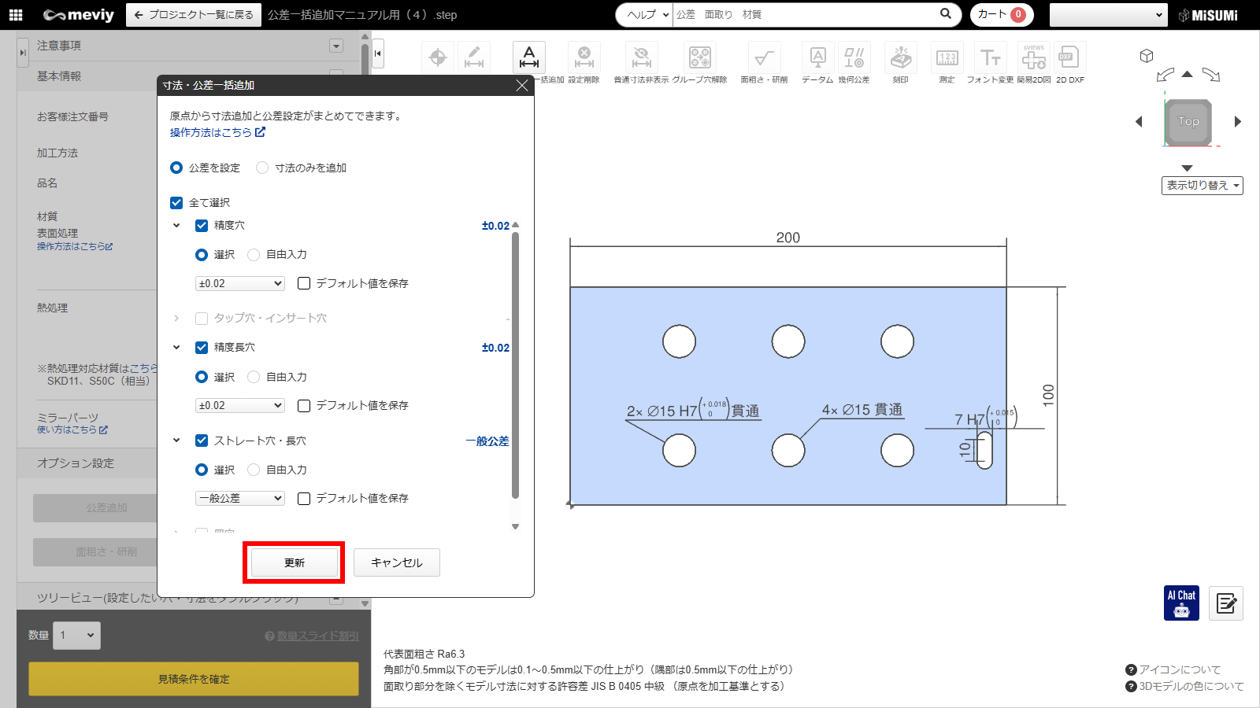Click the delete settings (設定削除) icon

coord(584,57)
